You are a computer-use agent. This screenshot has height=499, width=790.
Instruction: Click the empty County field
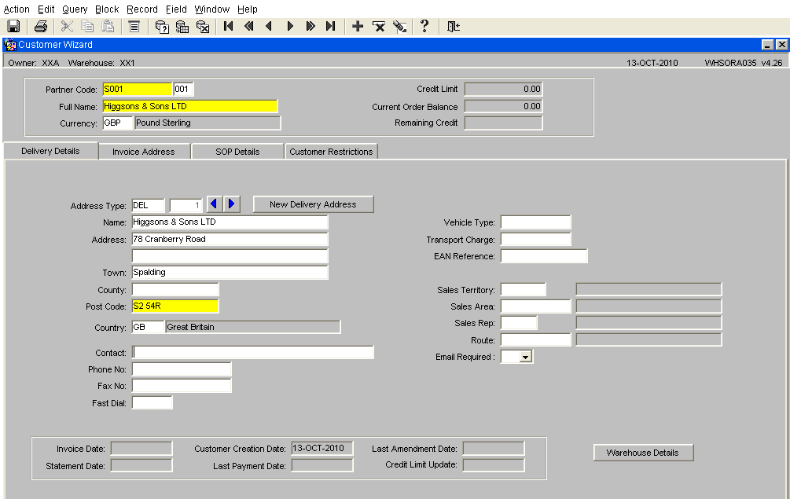175,289
